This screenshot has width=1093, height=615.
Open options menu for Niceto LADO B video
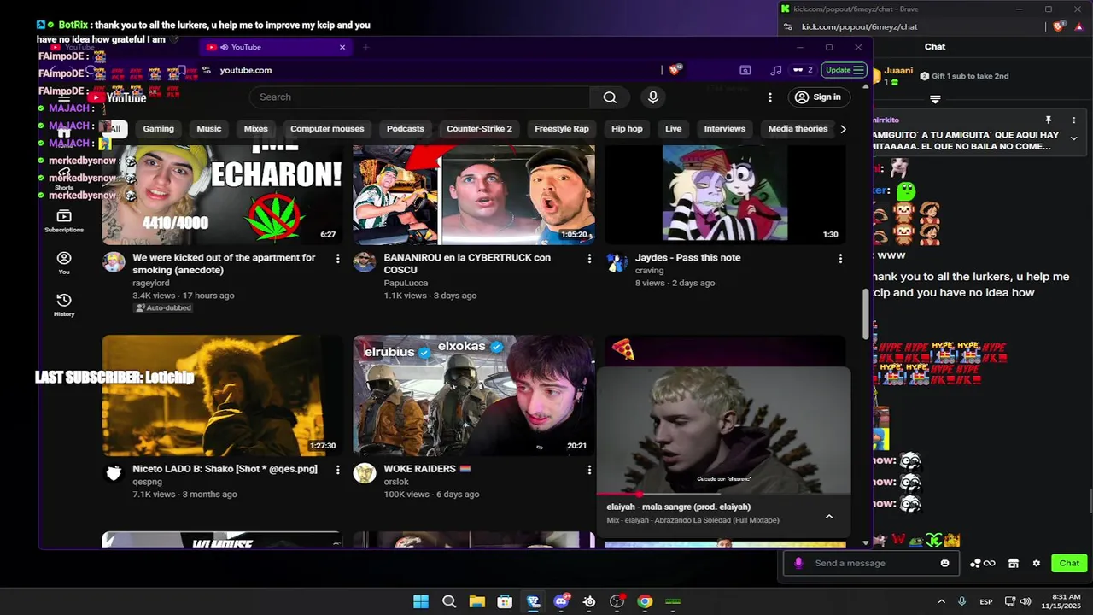[x=337, y=469]
